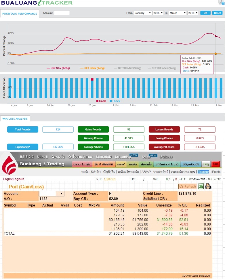The height and width of the screenshot is (279, 225).
Task: Click the Average %Gains button
Action: tap(93, 147)
